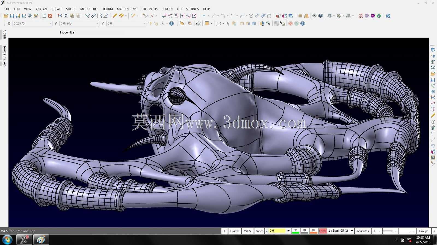Click the WCS button in status bar
This screenshot has height=245, width=437.
[x=247, y=231]
